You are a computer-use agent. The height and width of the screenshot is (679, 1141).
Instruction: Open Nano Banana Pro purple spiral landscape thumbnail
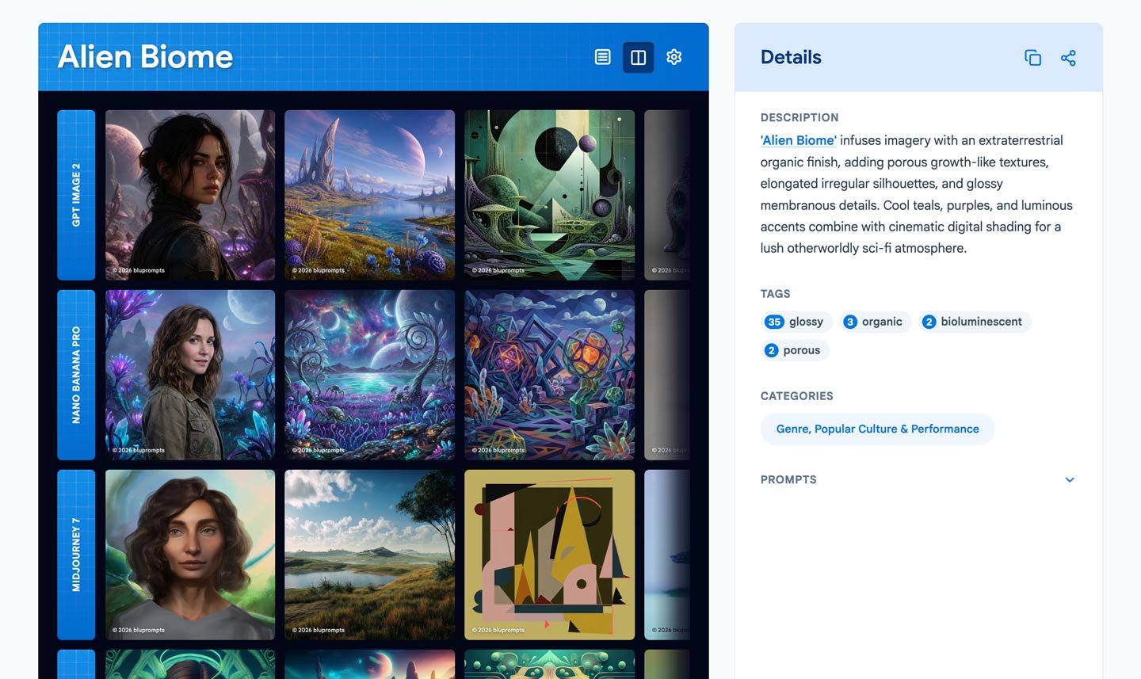[370, 375]
